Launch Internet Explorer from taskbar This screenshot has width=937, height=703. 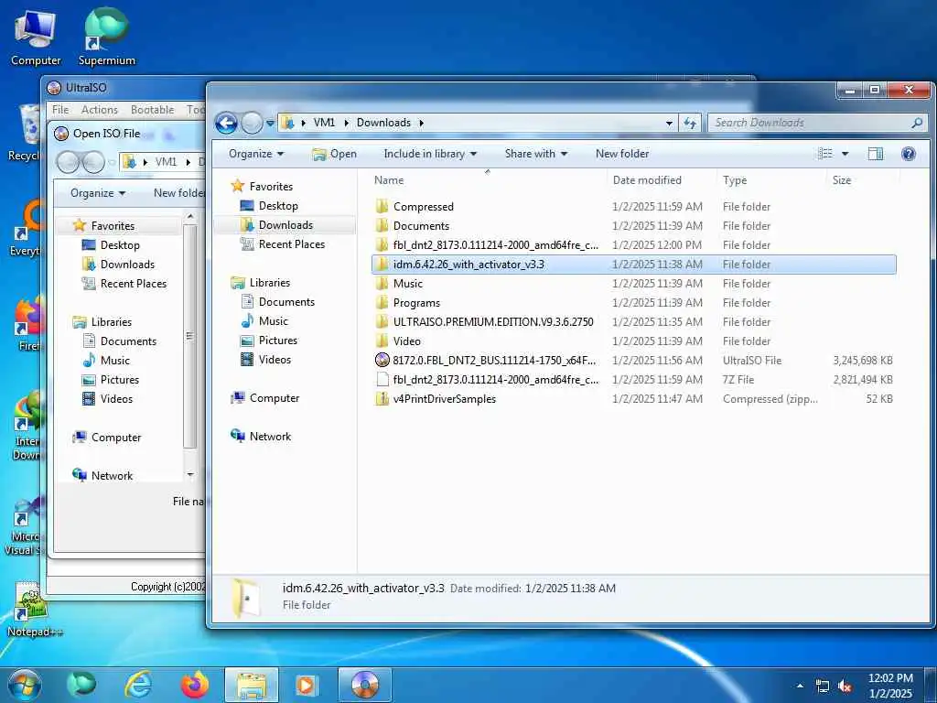pos(138,685)
